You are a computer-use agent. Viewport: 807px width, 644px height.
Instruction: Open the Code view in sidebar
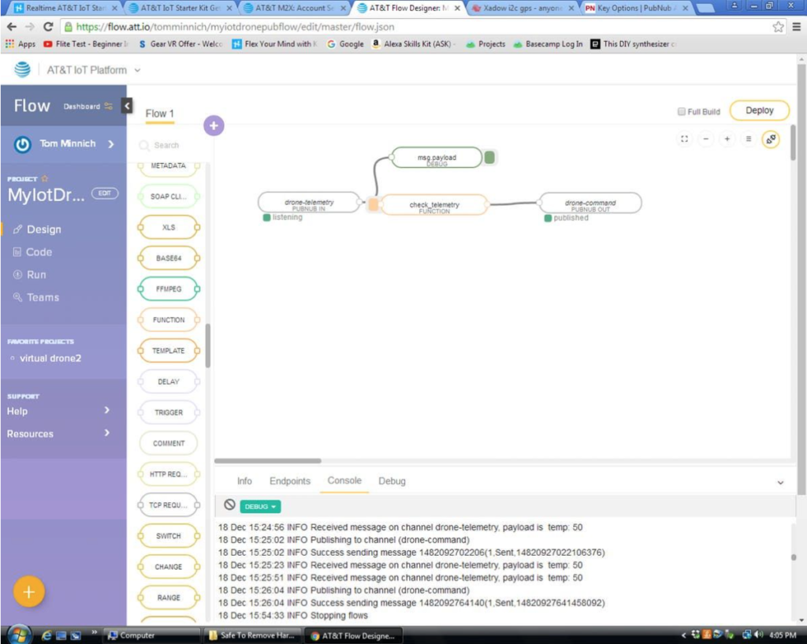tap(39, 252)
